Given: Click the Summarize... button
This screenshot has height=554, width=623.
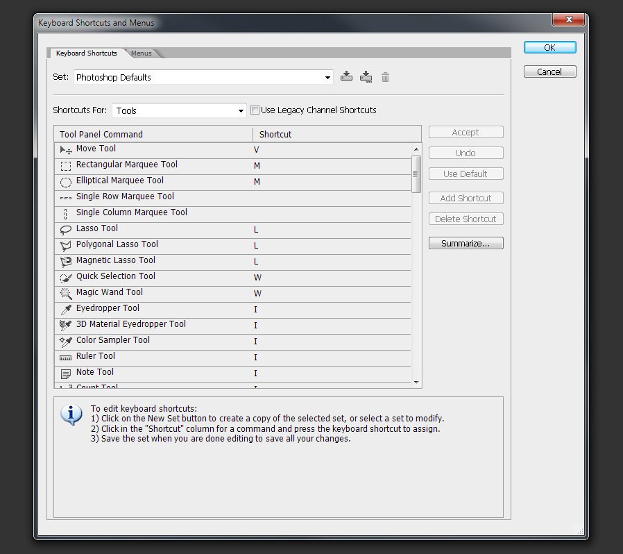Looking at the screenshot, I should tap(466, 244).
